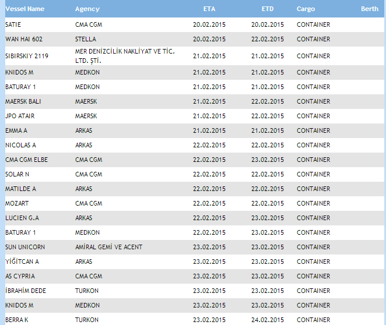This screenshot has width=386, height=325.
Task: Click the AMİRAL GEMİ VE ACENT agency
Action: click(x=108, y=247)
